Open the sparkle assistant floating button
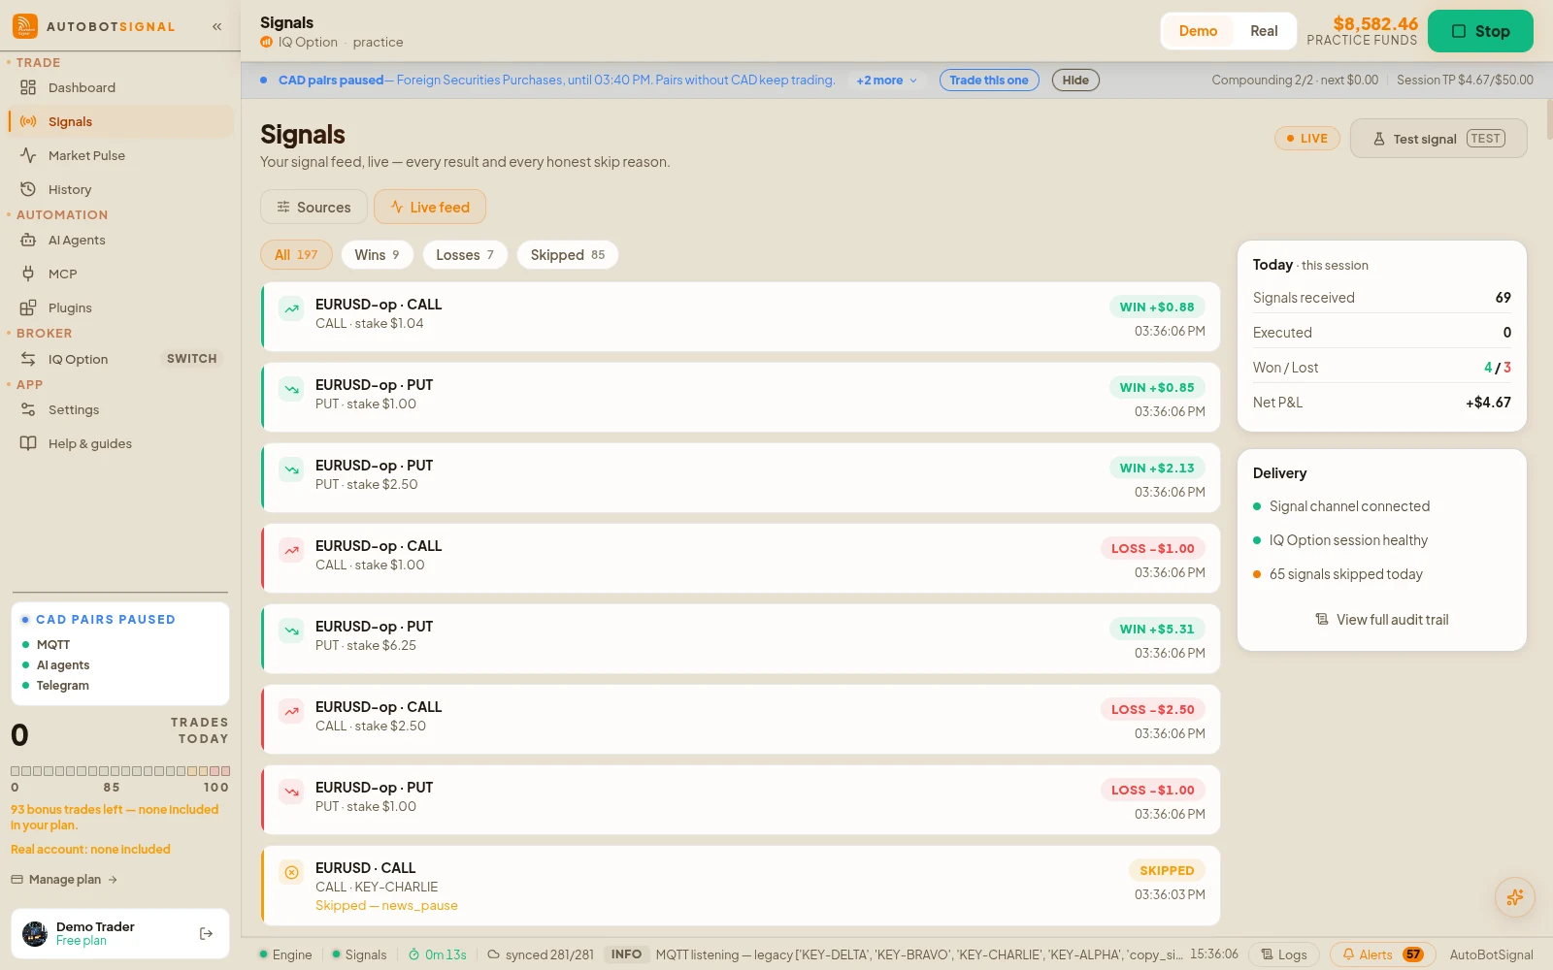Image resolution: width=1553 pixels, height=970 pixels. tap(1514, 897)
